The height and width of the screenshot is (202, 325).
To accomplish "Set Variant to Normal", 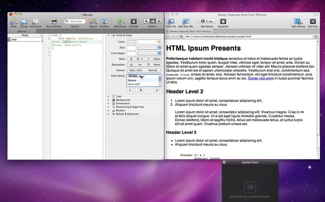I will click(x=152, y=70).
